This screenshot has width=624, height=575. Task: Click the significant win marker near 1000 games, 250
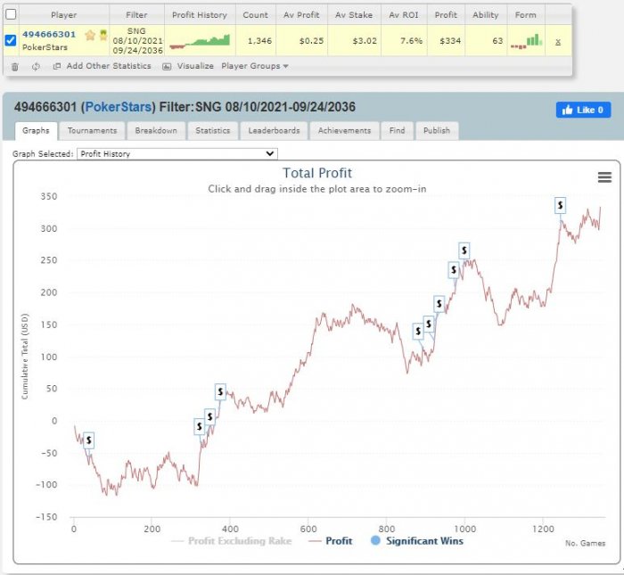464,251
